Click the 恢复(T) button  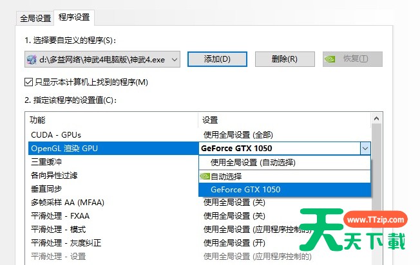tap(352, 59)
